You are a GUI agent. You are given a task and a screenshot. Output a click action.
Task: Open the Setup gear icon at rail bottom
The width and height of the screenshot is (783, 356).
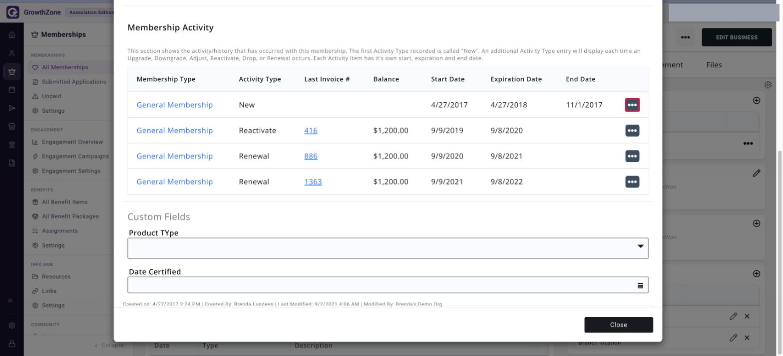(12, 326)
